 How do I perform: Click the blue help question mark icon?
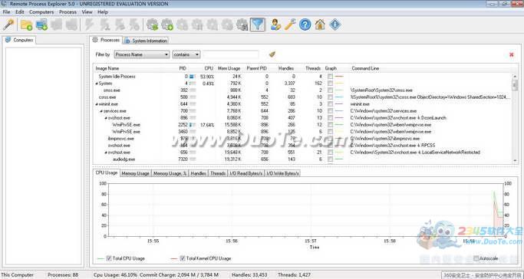(305, 25)
